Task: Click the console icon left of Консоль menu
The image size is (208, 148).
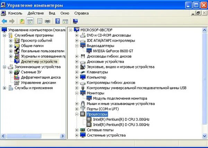Action: (3, 13)
